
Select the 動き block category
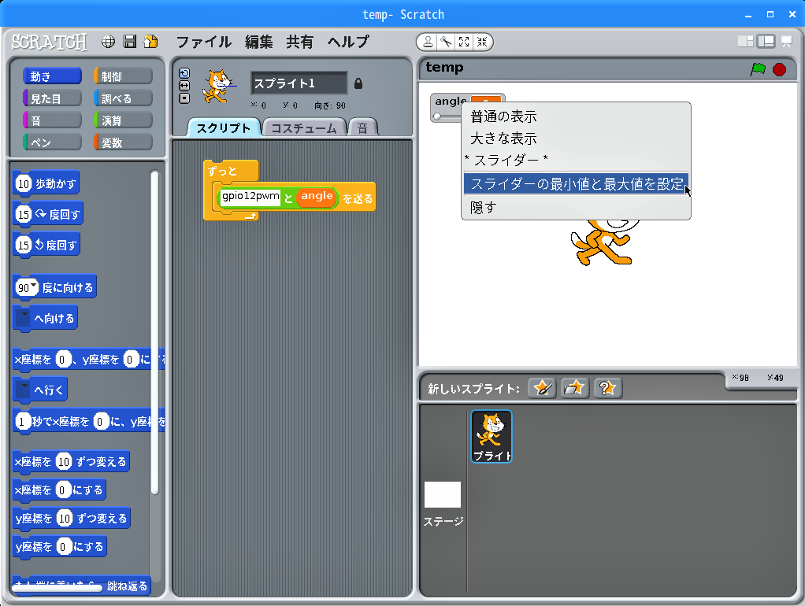(52, 76)
